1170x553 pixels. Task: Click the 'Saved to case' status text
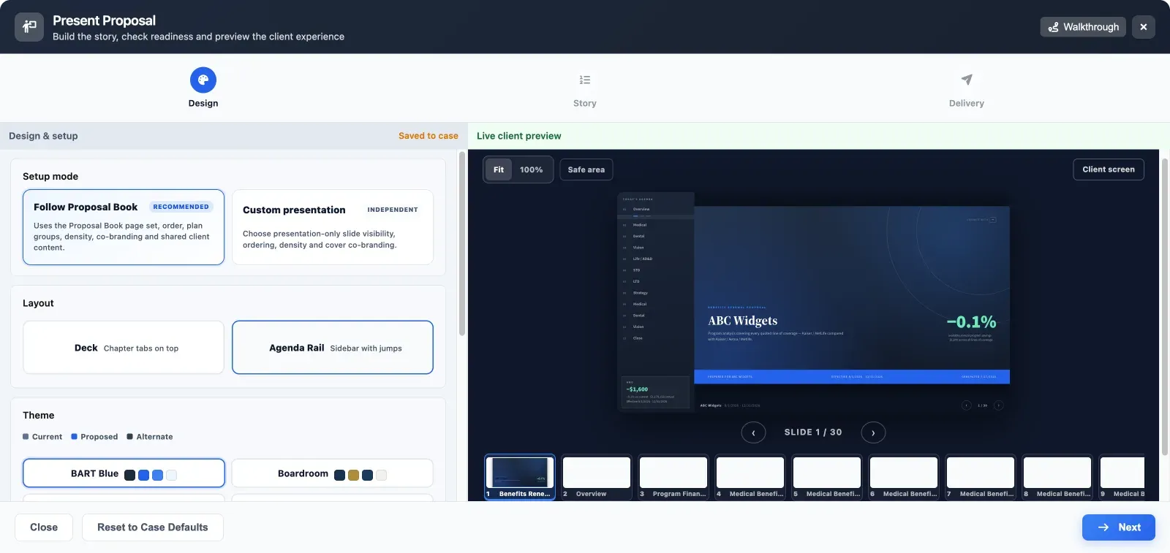(x=429, y=136)
